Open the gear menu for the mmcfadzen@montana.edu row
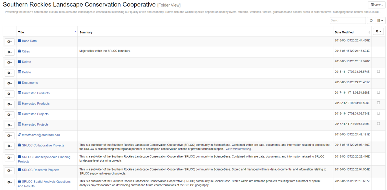Viewport: 387px width, 190px height. (x=10, y=136)
